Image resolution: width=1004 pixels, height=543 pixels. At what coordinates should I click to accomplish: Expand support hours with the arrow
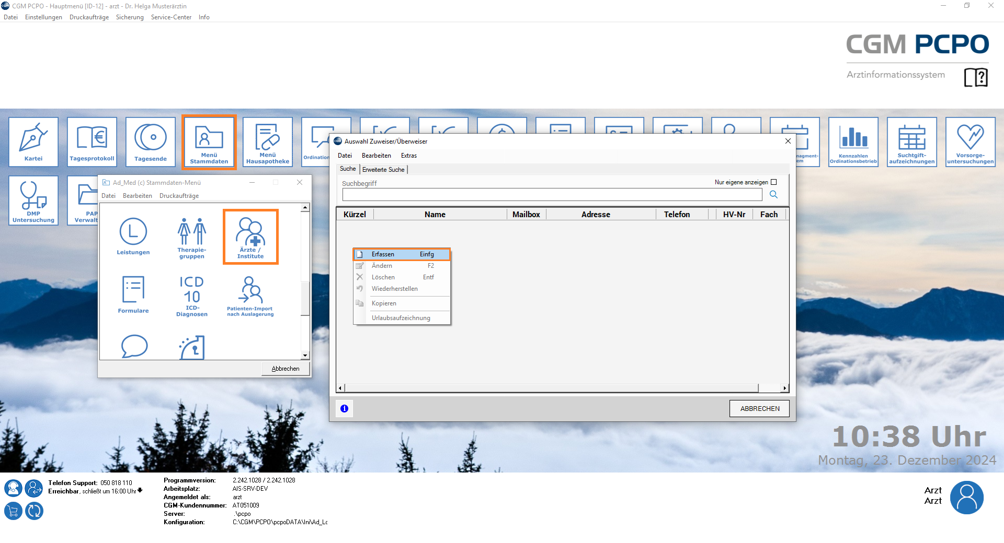[x=140, y=491]
